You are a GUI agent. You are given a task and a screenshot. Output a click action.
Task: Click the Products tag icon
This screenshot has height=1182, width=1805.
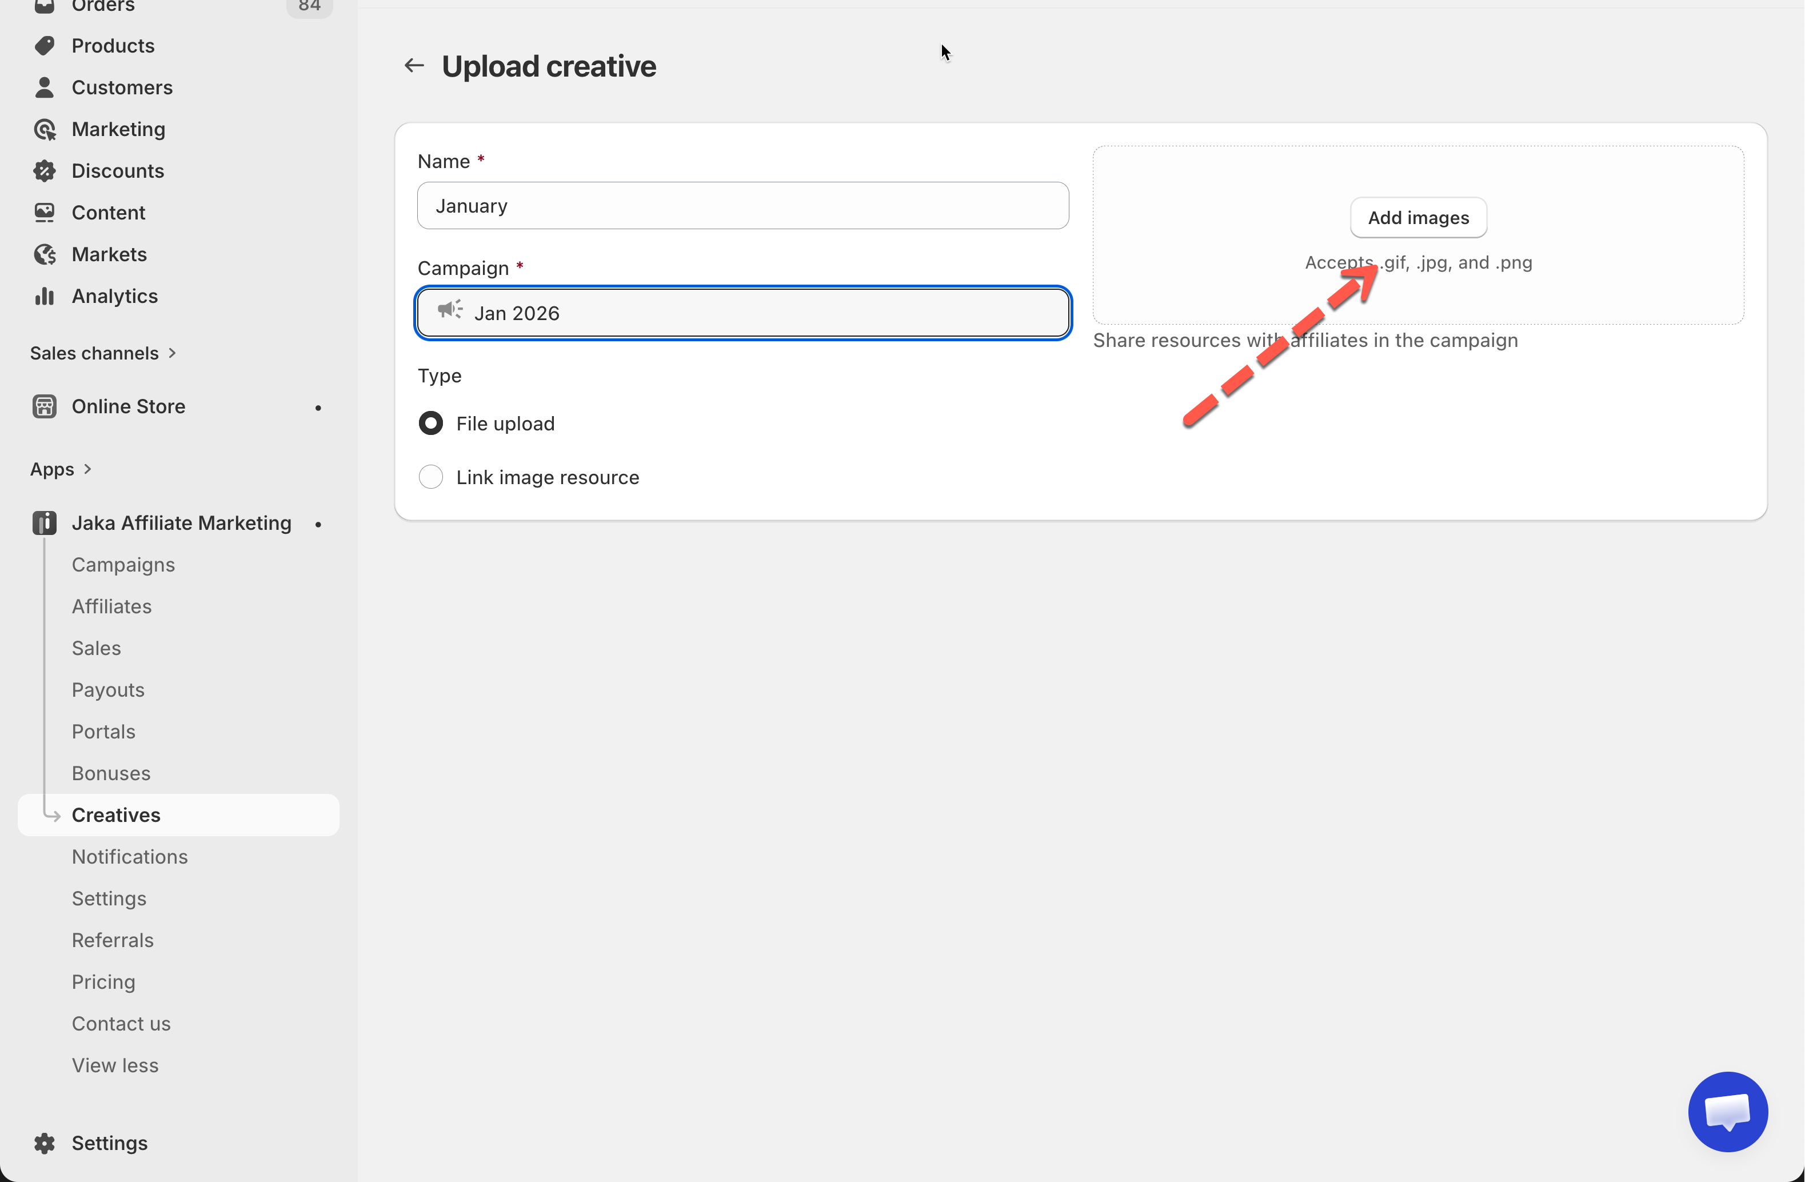pyautogui.click(x=44, y=46)
